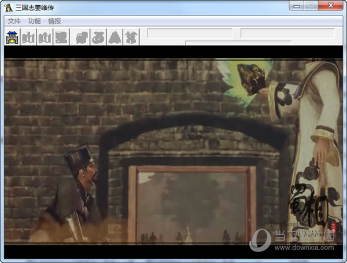Click the greyed helmet toolbar icon

(82, 37)
